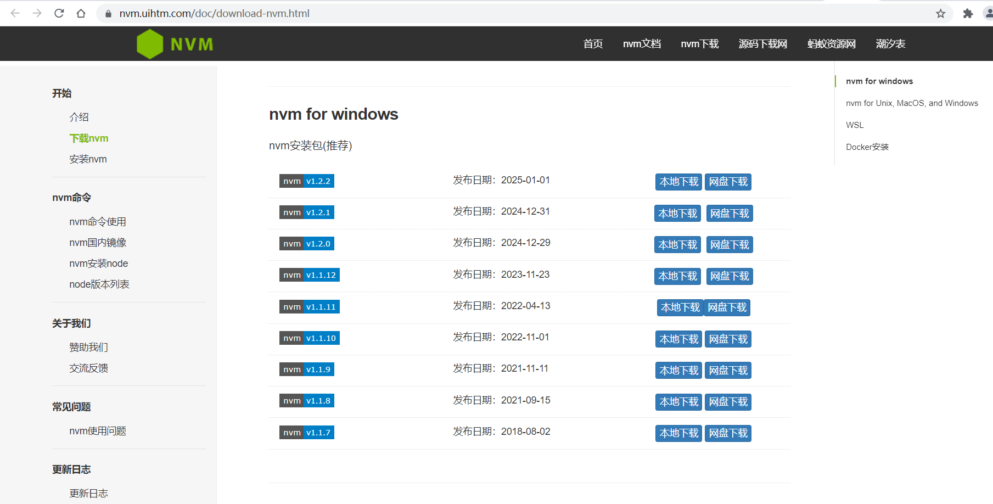The width and height of the screenshot is (993, 504).
Task: Click the nvm v1.1.9 version badge
Action: pyautogui.click(x=306, y=369)
